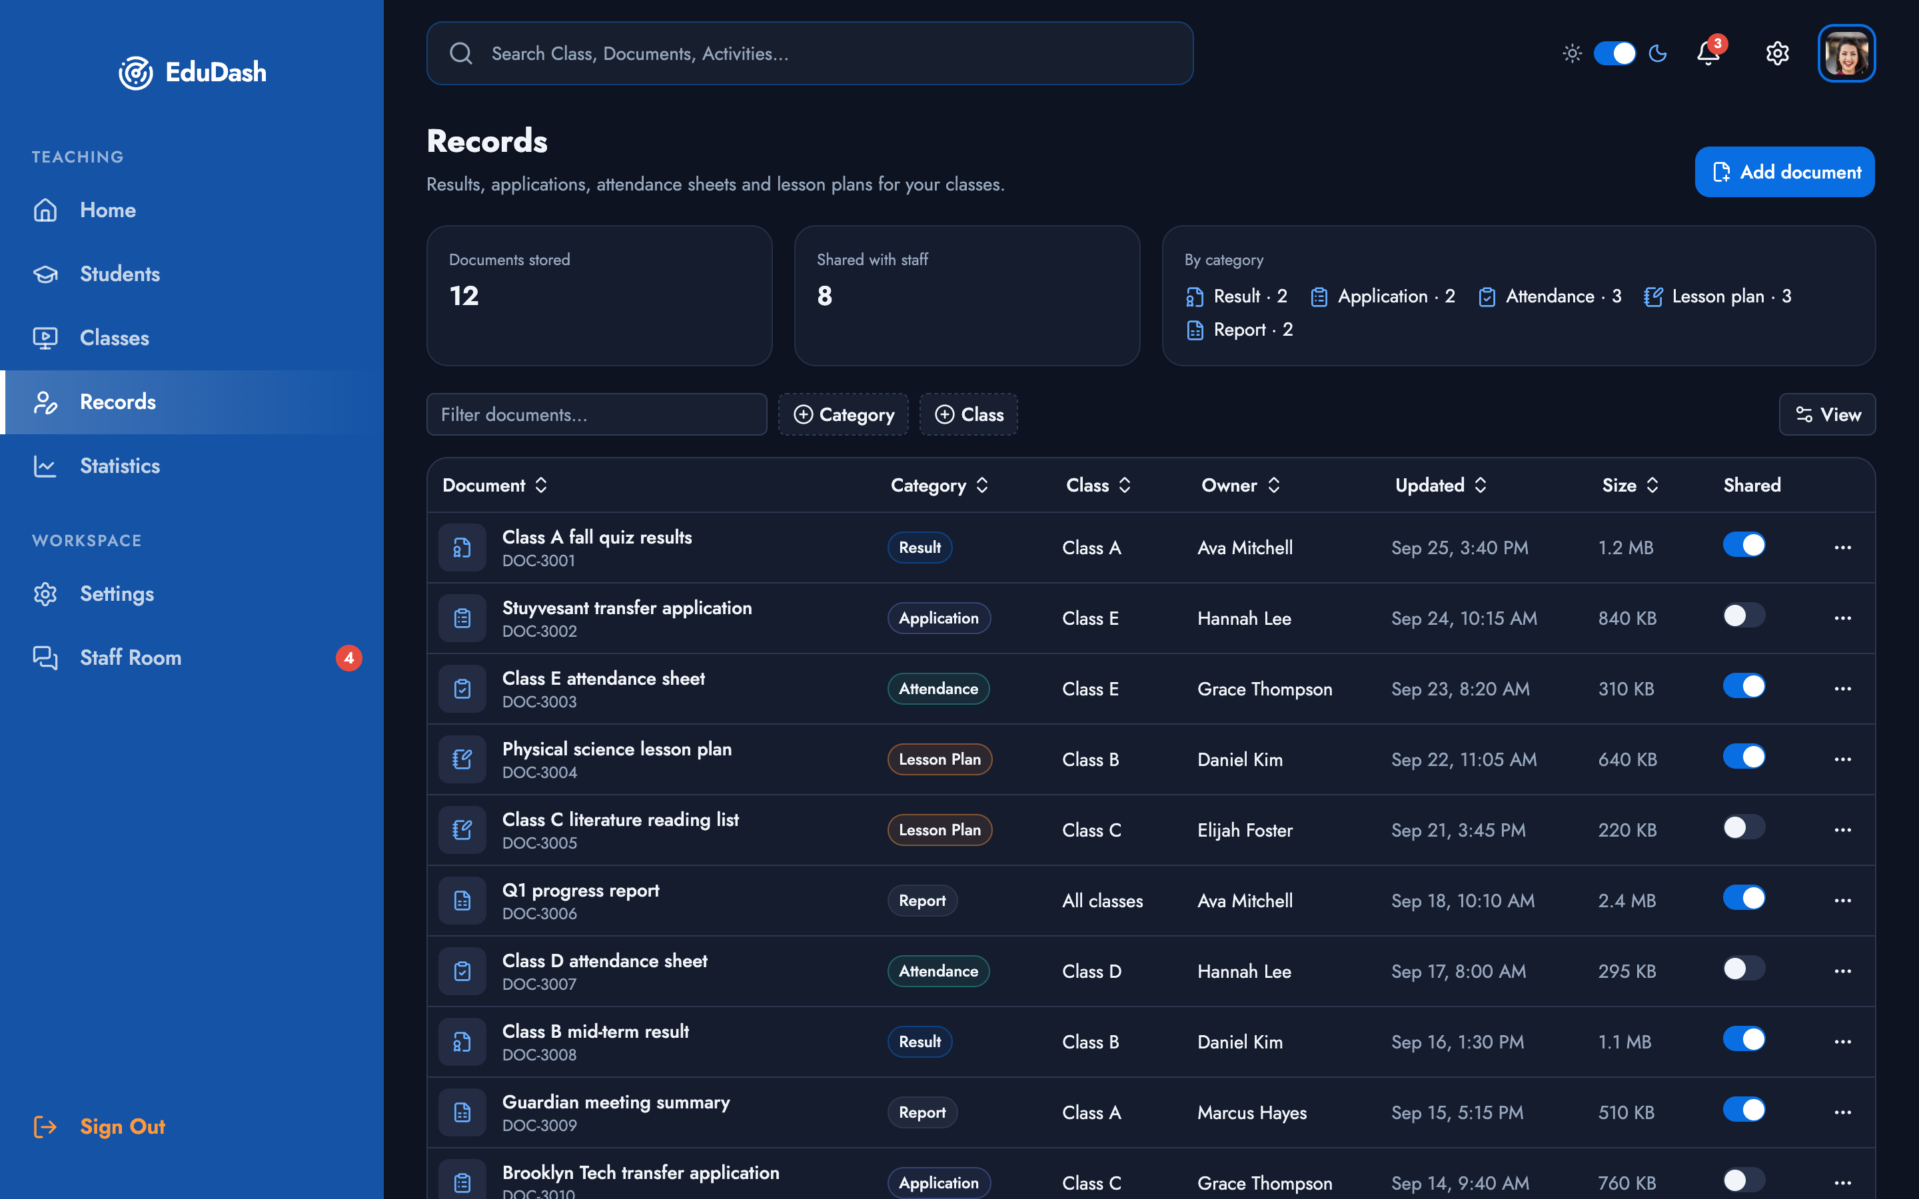Screen dimensions: 1919x1199
Task: Open row actions for Q1 progress report
Action: coord(1842,900)
